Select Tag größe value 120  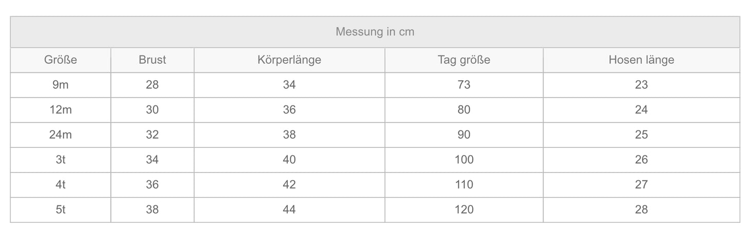[x=463, y=210]
